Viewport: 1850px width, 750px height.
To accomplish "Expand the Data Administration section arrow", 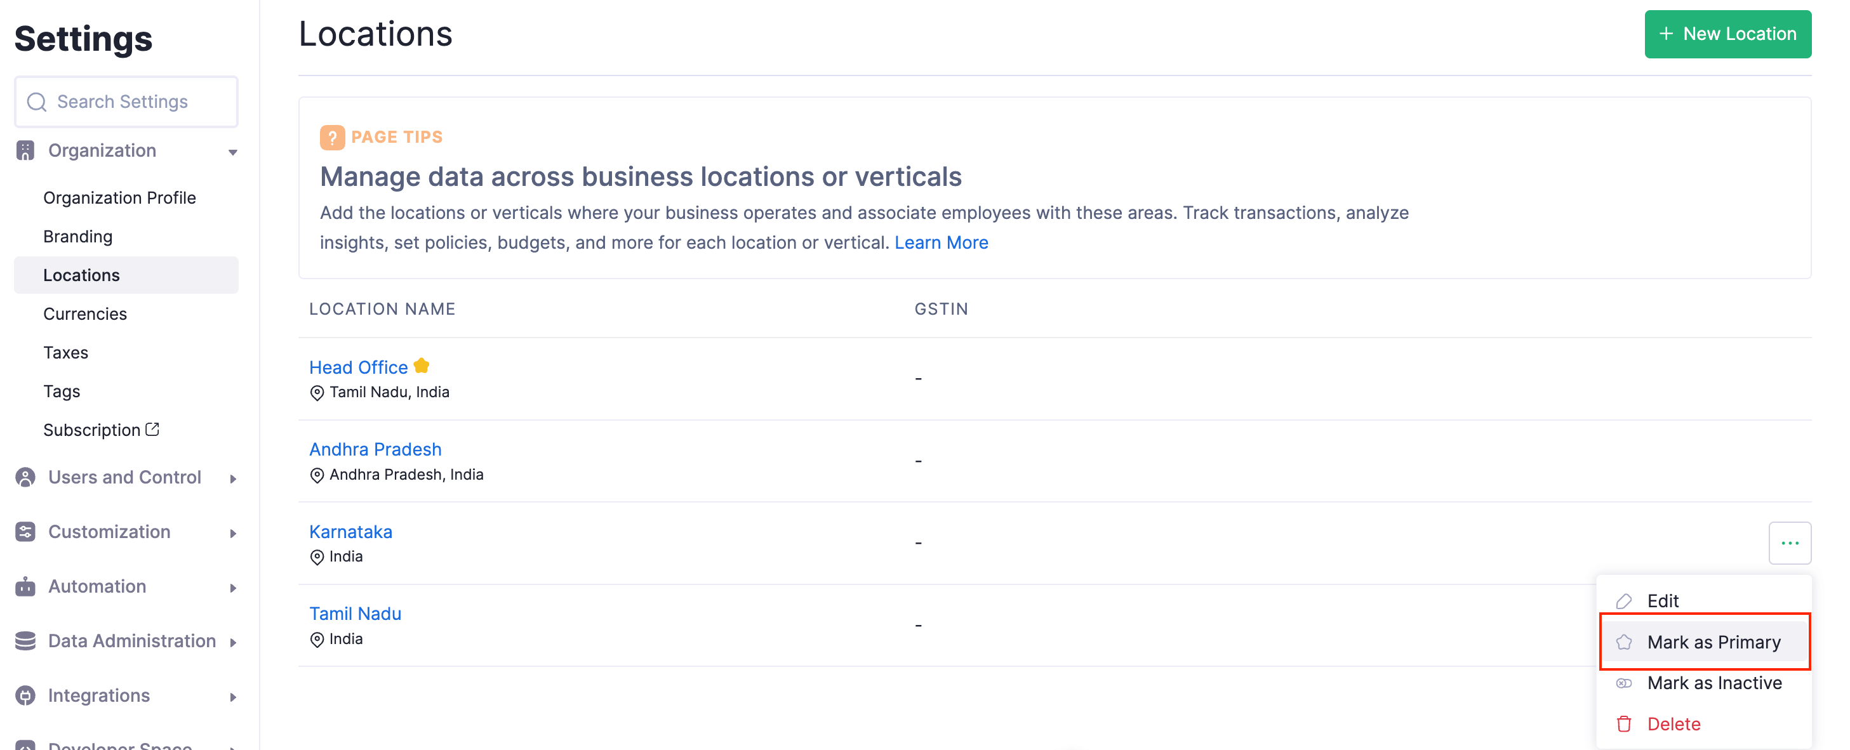I will (x=233, y=642).
